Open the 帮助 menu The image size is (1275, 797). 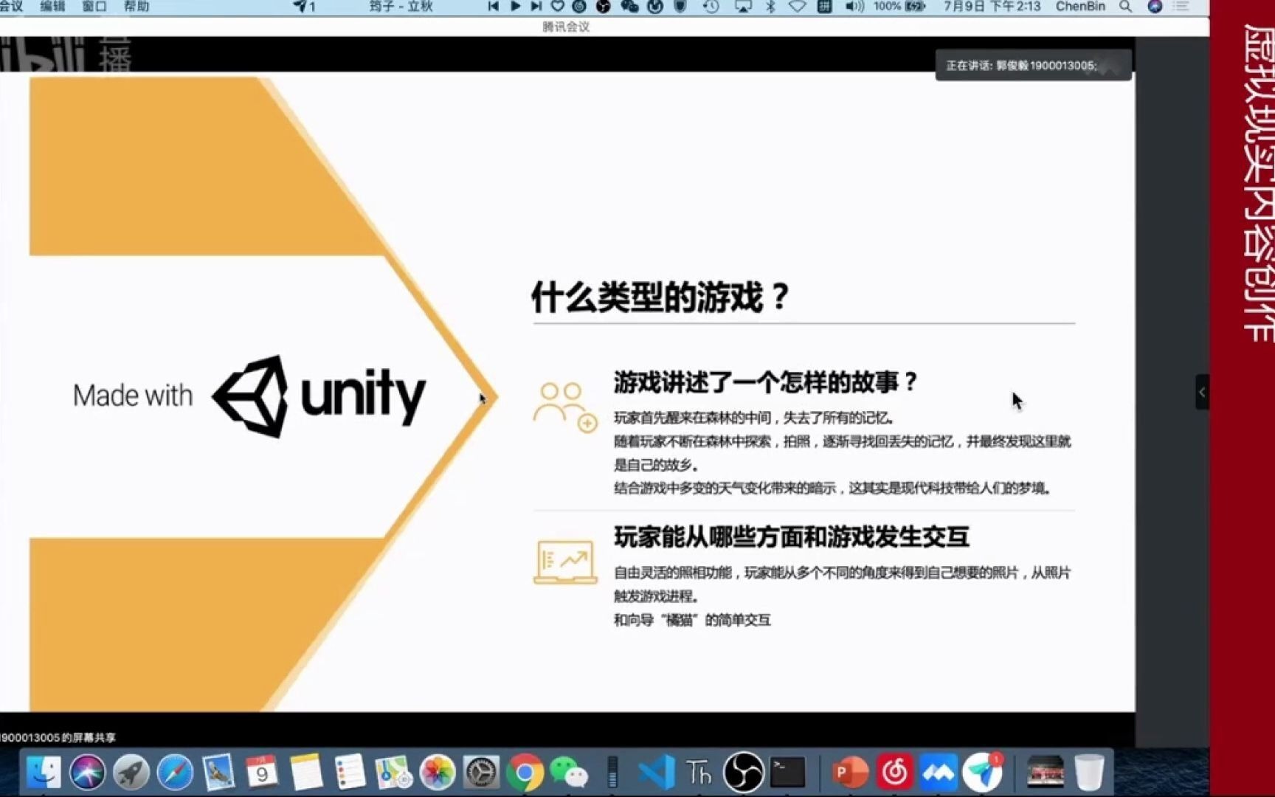pos(137,7)
